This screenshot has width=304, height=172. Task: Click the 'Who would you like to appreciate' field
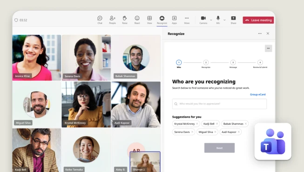219,104
